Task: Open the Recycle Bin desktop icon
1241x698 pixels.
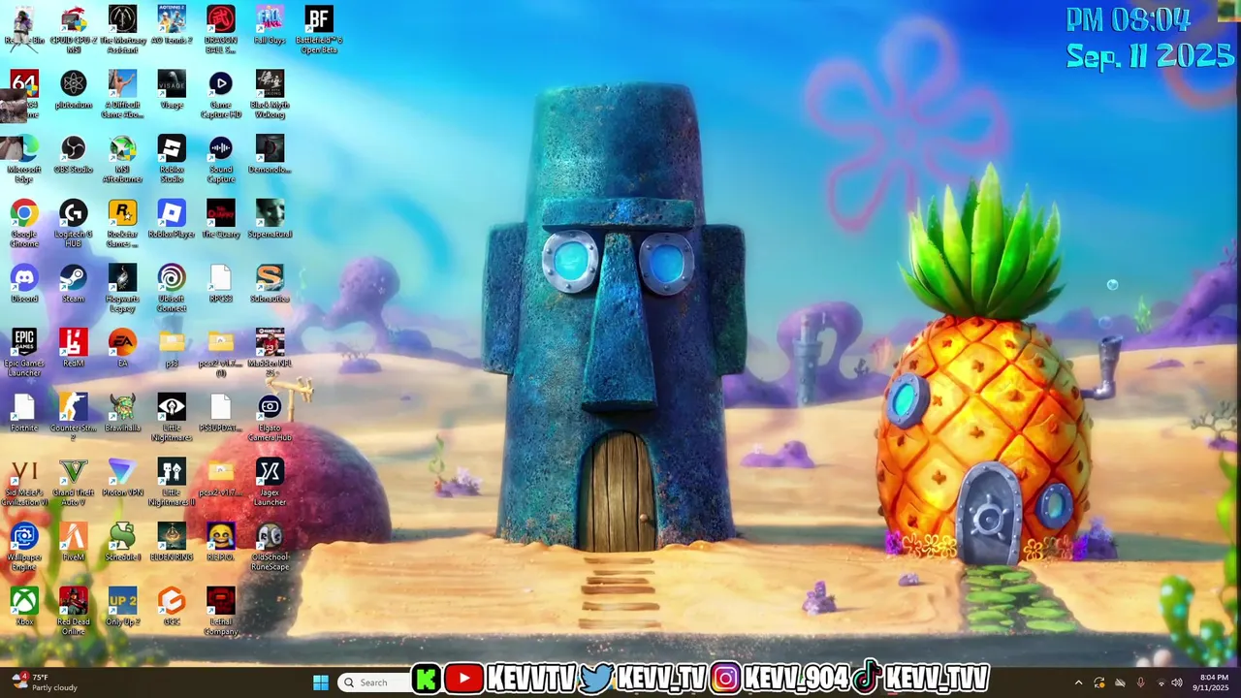Action: pyautogui.click(x=24, y=27)
